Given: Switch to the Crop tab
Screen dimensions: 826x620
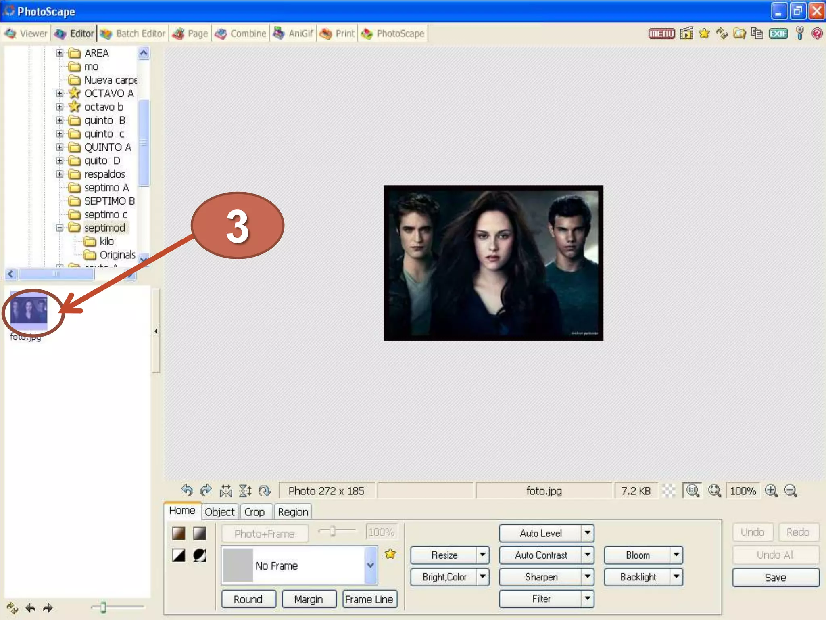Looking at the screenshot, I should 254,512.
